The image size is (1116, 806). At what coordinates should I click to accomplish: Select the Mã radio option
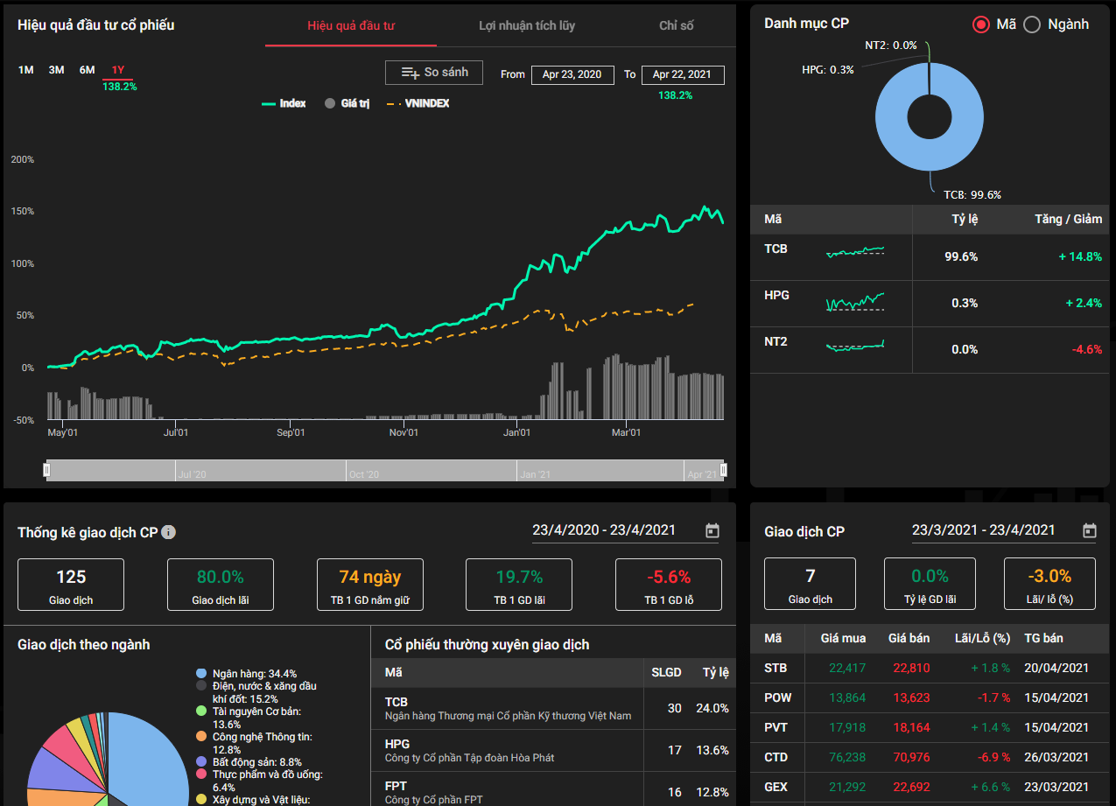tap(981, 25)
